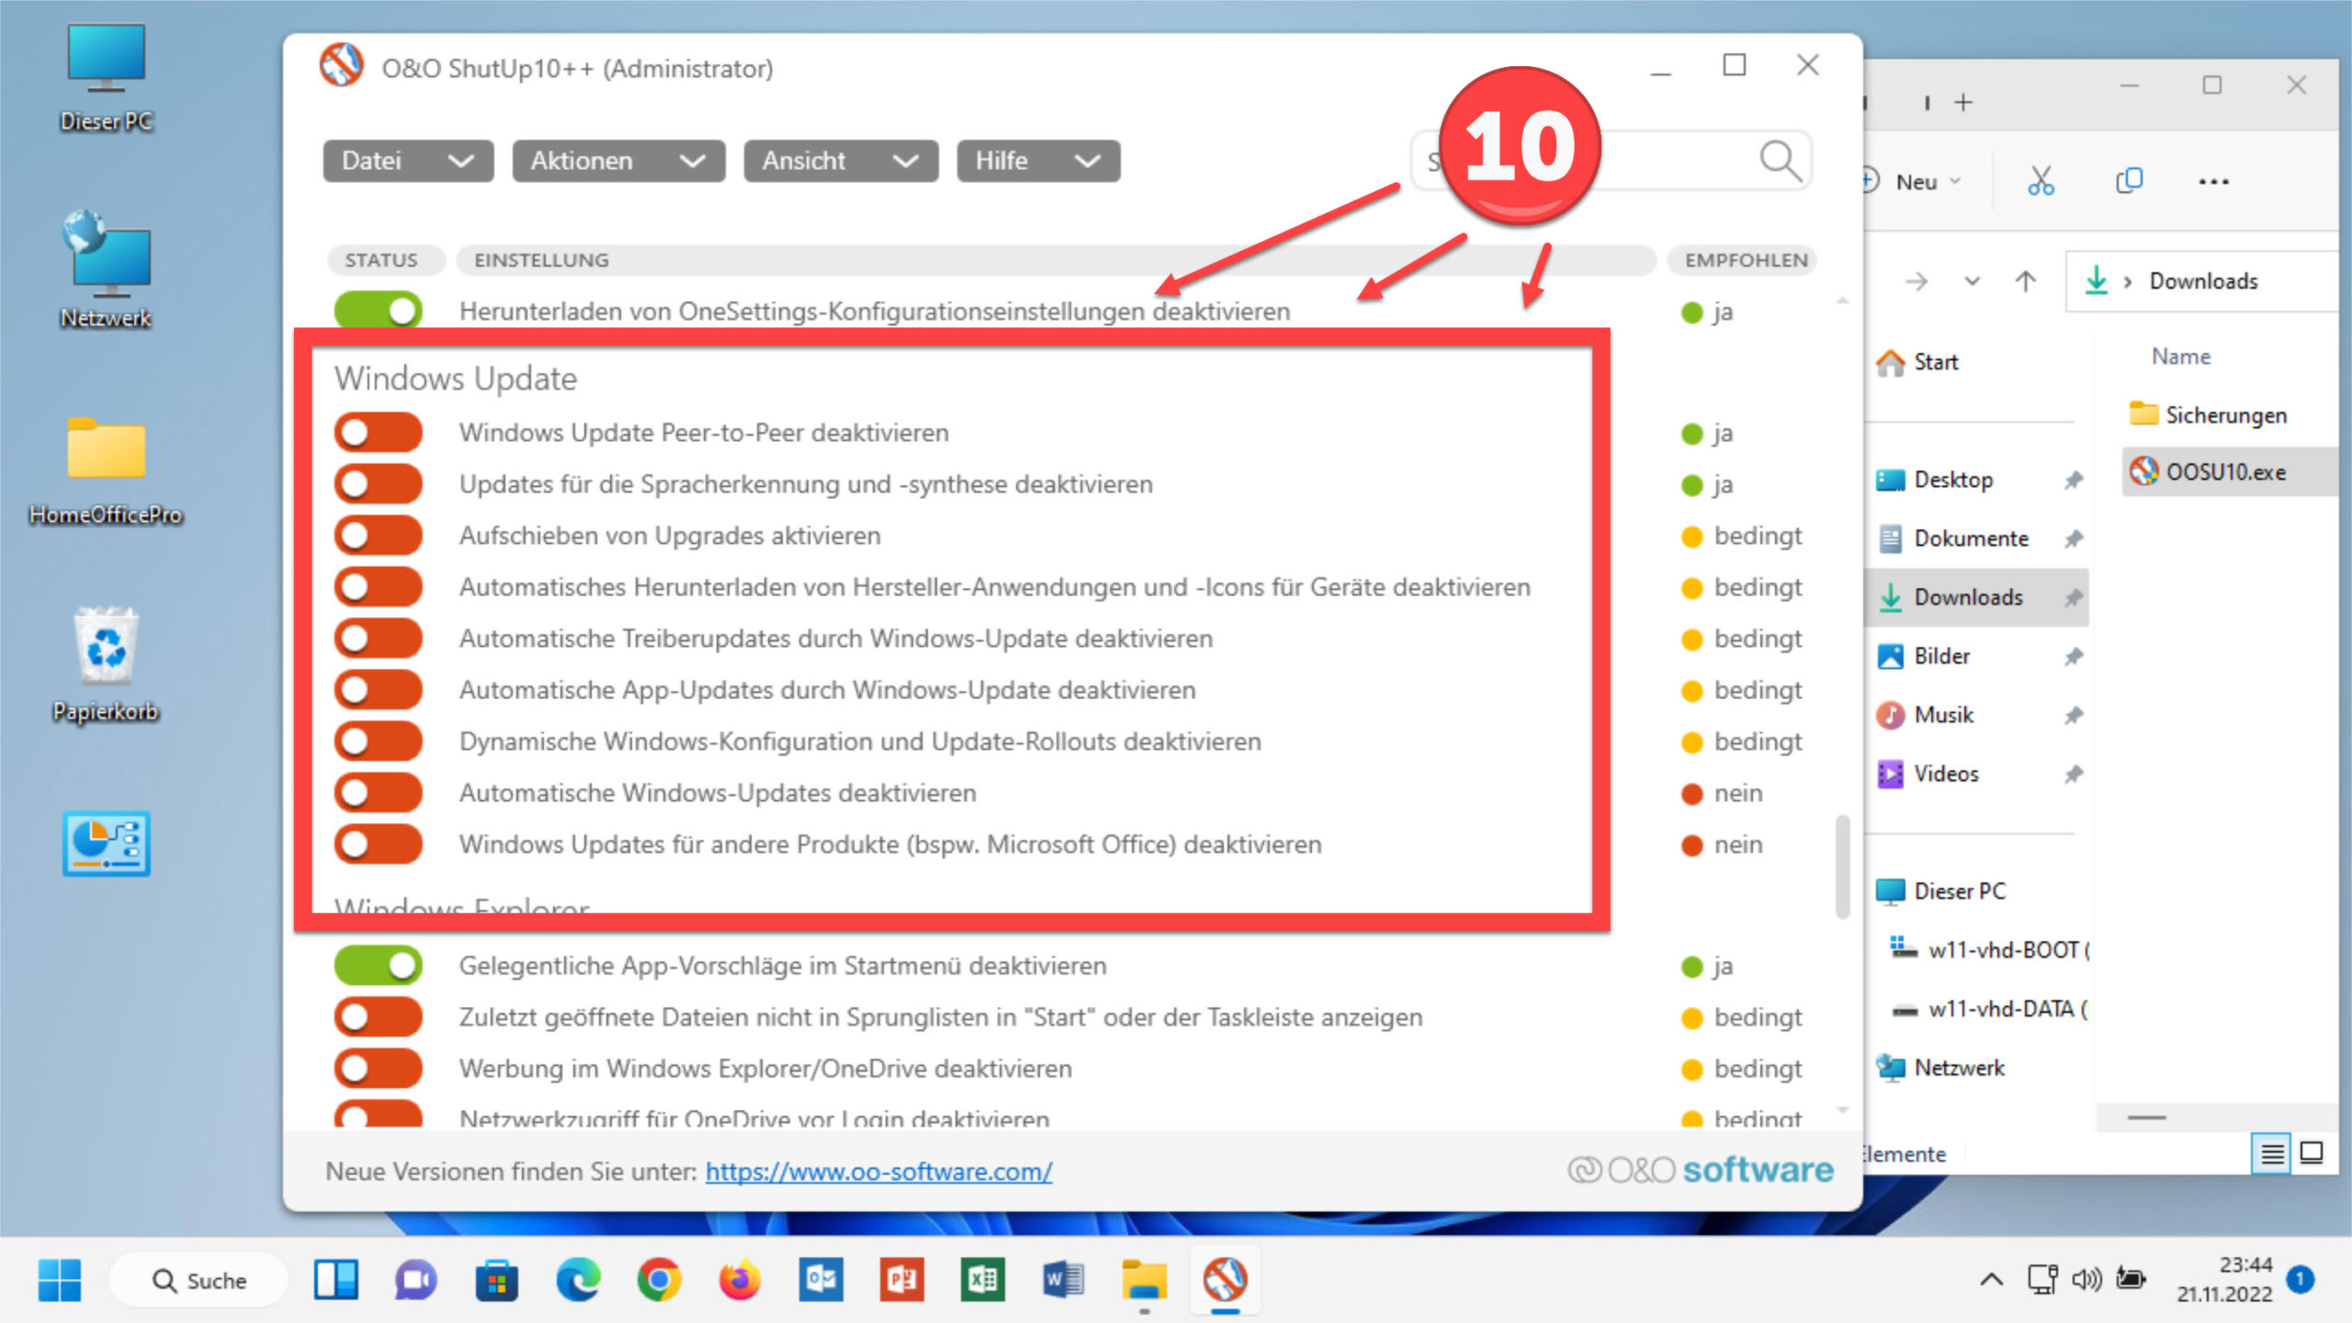Turn off Gelegentliche App-Vorschläge im Startmenü toggle
2352x1323 pixels.
click(x=378, y=965)
